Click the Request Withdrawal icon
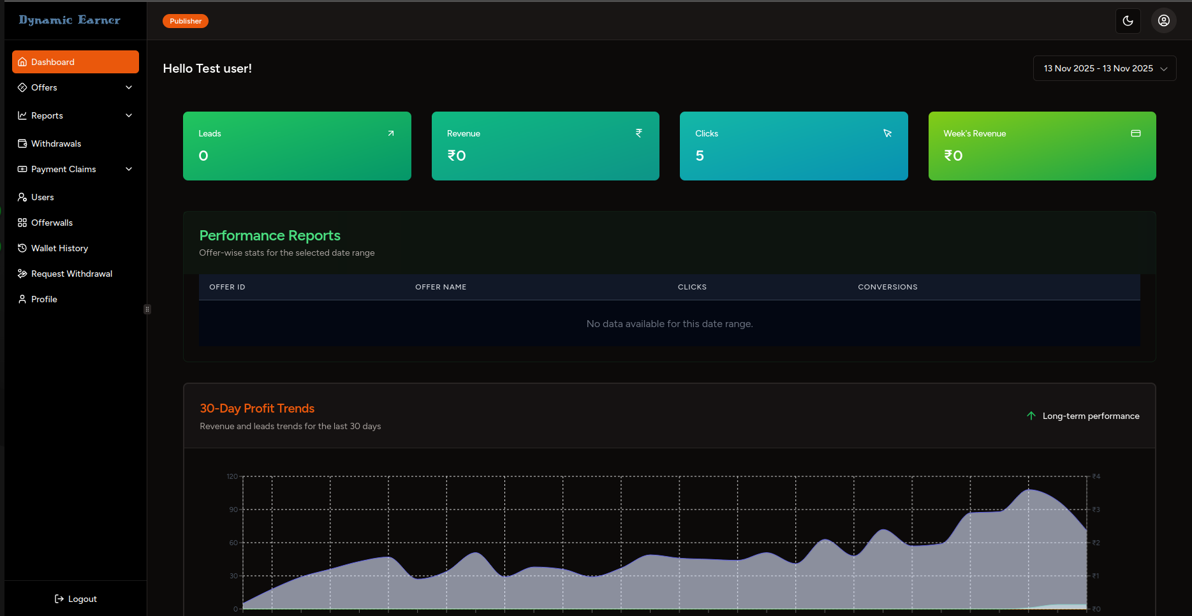This screenshot has width=1192, height=616. pos(22,273)
